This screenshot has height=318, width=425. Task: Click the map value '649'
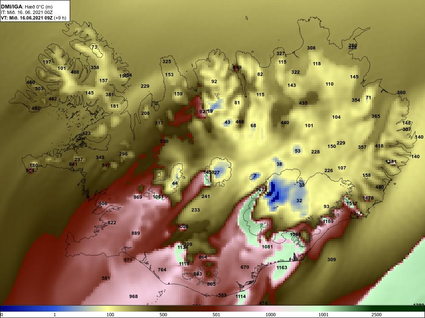[x=237, y=67]
